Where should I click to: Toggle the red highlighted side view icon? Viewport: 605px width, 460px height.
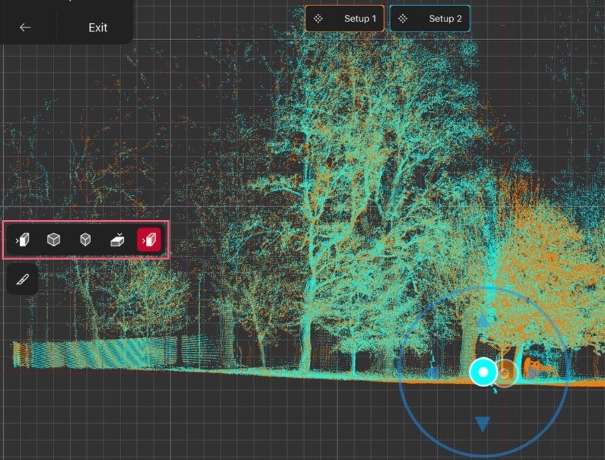tap(149, 240)
